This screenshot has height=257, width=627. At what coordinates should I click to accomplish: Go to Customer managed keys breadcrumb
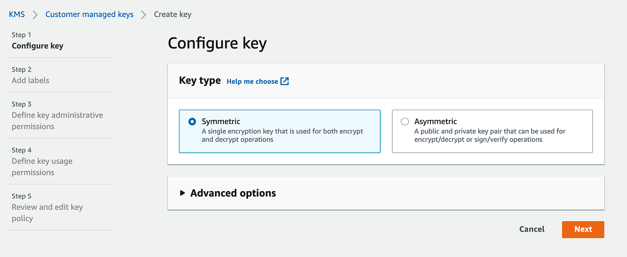click(x=90, y=14)
